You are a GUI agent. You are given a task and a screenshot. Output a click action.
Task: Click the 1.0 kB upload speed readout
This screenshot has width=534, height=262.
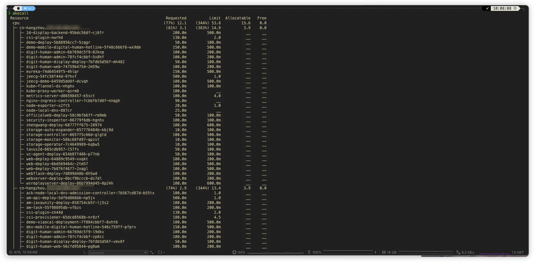pos(518,252)
